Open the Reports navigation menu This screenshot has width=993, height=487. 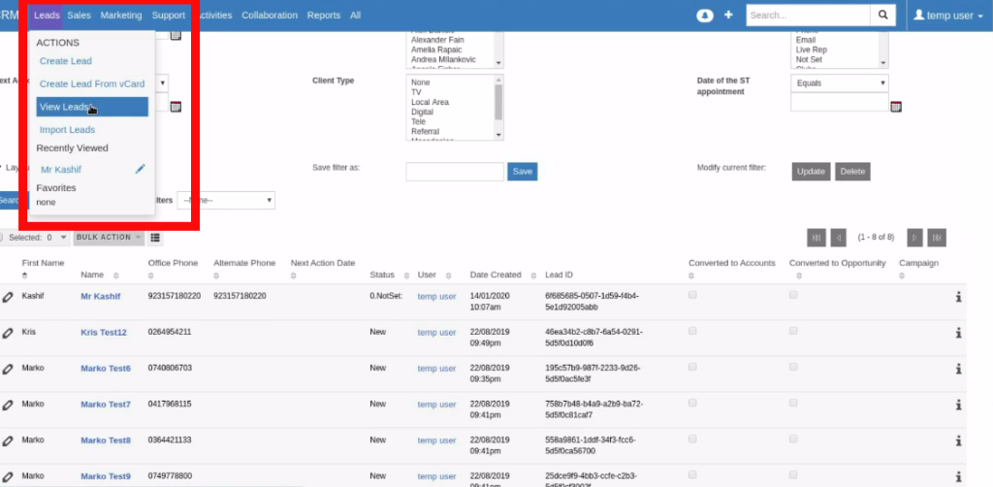(324, 16)
